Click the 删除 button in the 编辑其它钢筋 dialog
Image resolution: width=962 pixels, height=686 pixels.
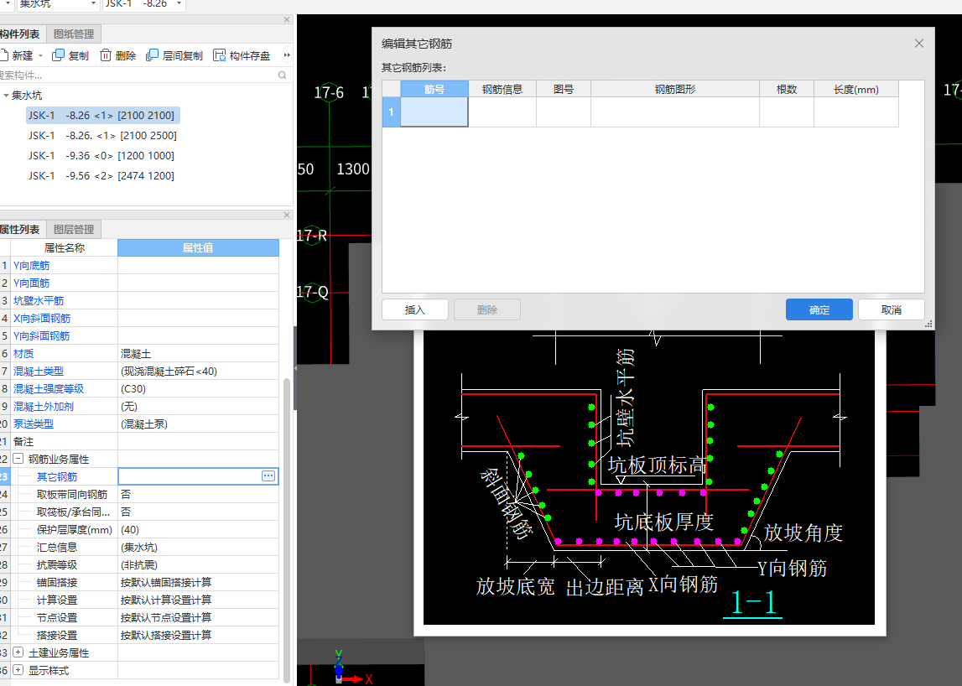(x=487, y=309)
